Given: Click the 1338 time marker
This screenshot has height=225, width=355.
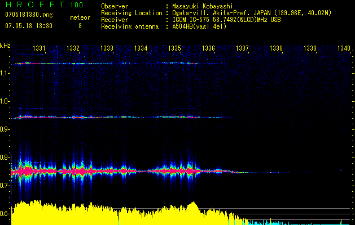Looking at the screenshot, I should [276, 48].
